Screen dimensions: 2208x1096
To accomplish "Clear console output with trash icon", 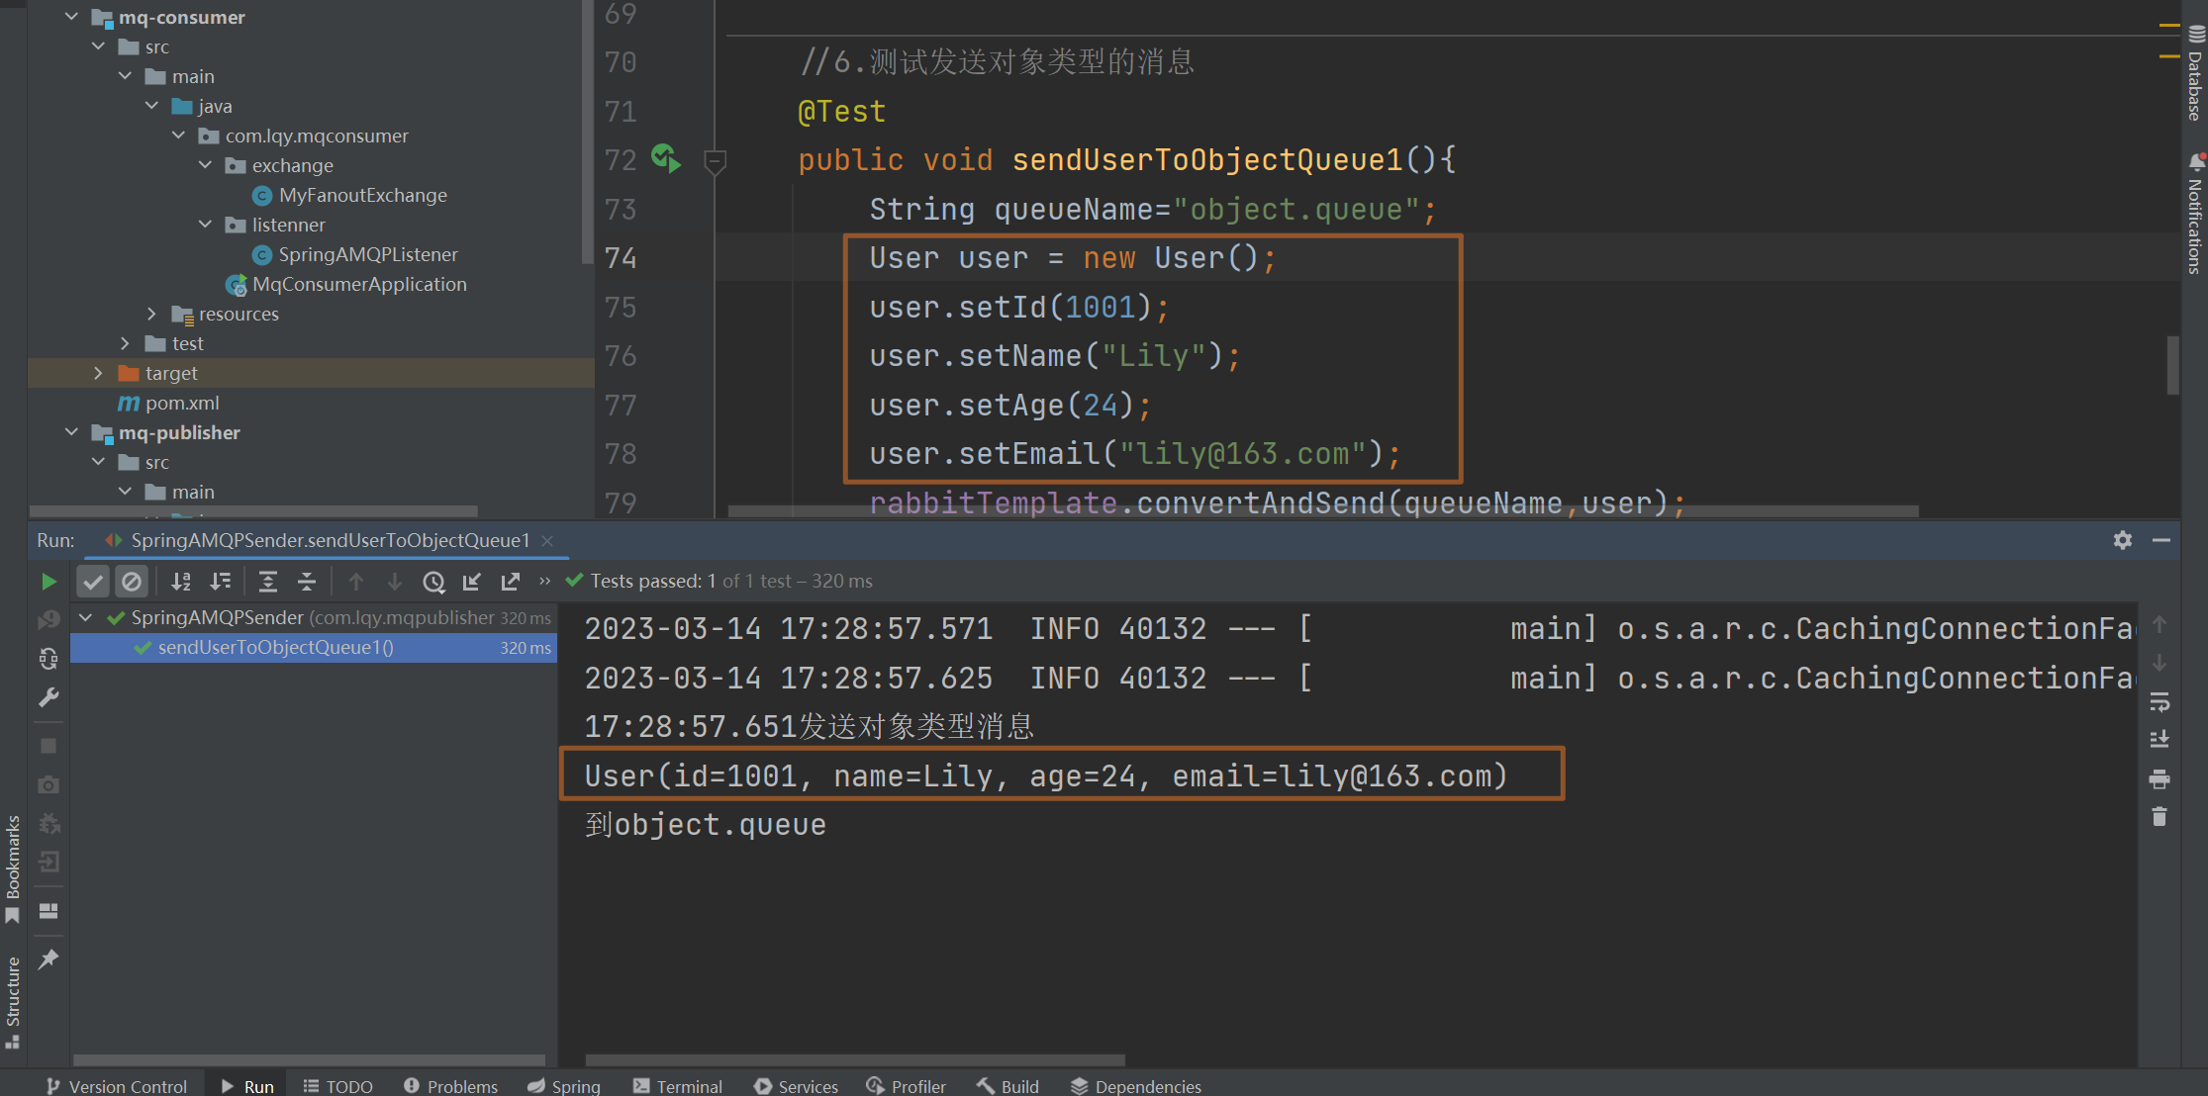I will tap(2160, 817).
